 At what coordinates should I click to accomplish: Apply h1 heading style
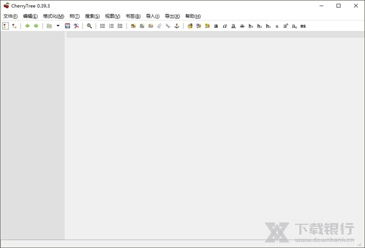(x=251, y=26)
